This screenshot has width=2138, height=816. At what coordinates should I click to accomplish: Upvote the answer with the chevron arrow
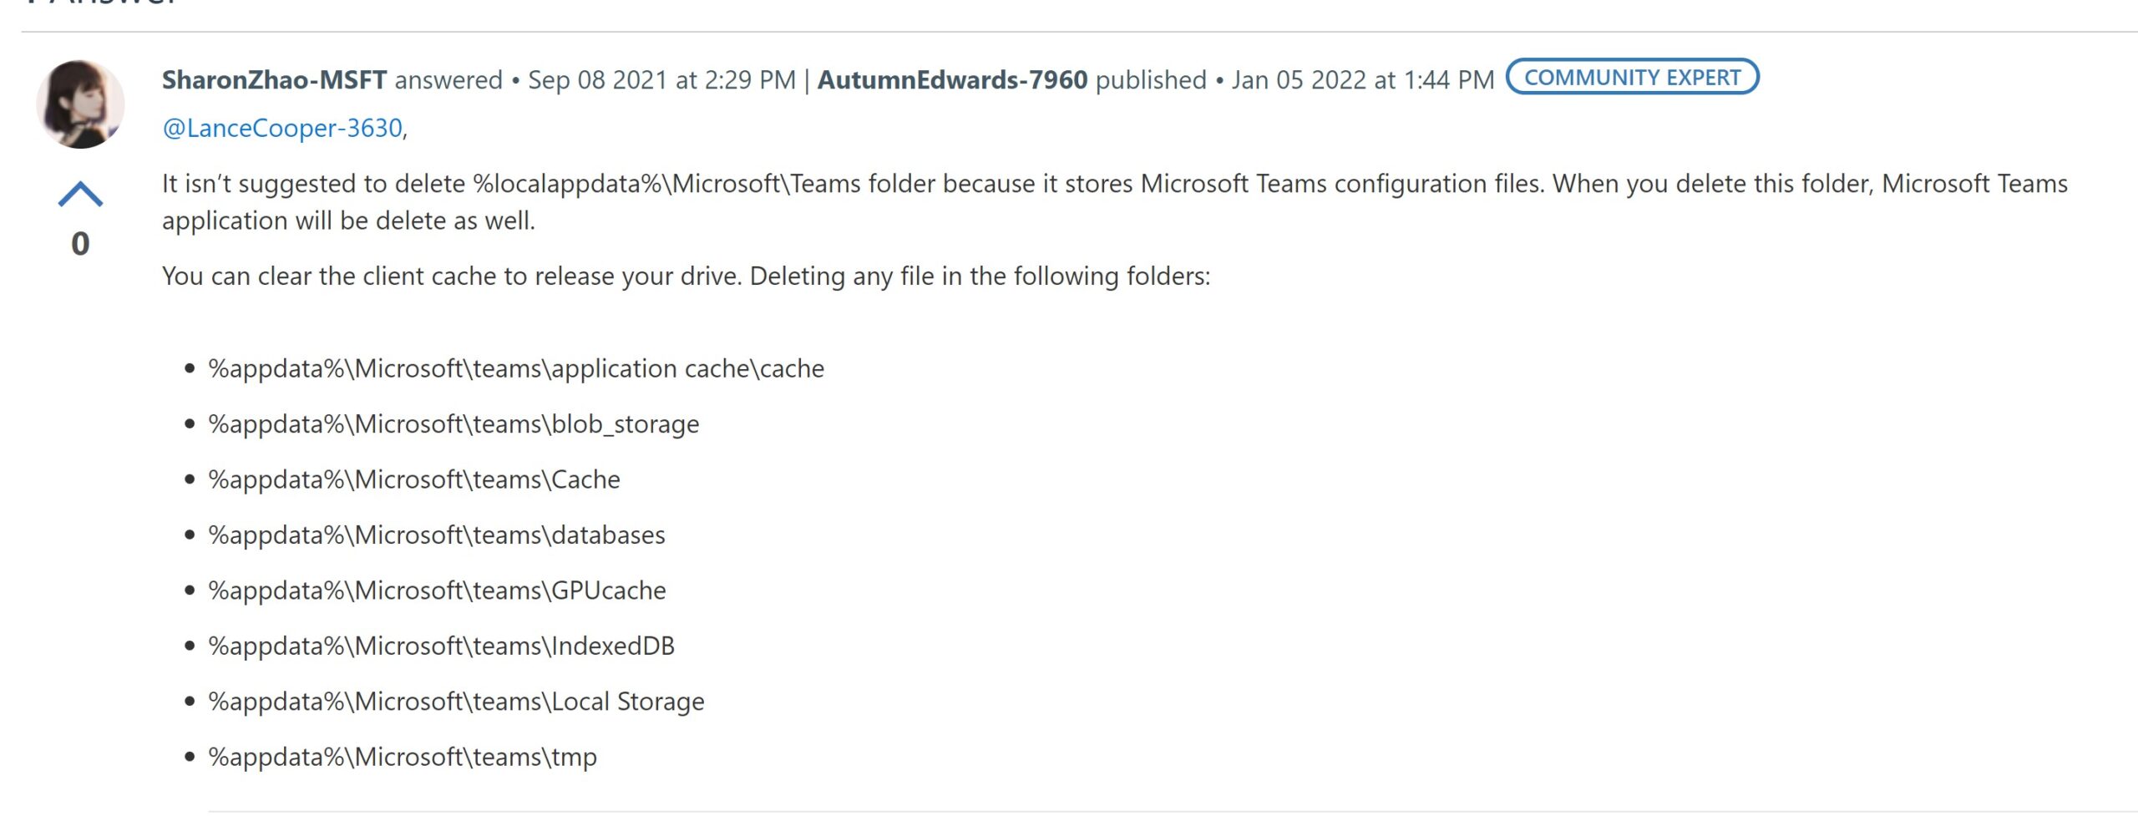tap(80, 195)
